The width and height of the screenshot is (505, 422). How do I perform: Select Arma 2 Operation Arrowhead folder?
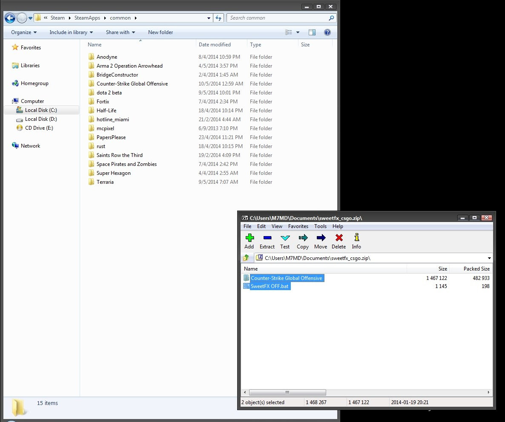[129, 66]
